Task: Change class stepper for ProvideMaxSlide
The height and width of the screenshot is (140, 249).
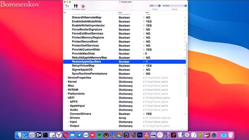Action: (144, 54)
